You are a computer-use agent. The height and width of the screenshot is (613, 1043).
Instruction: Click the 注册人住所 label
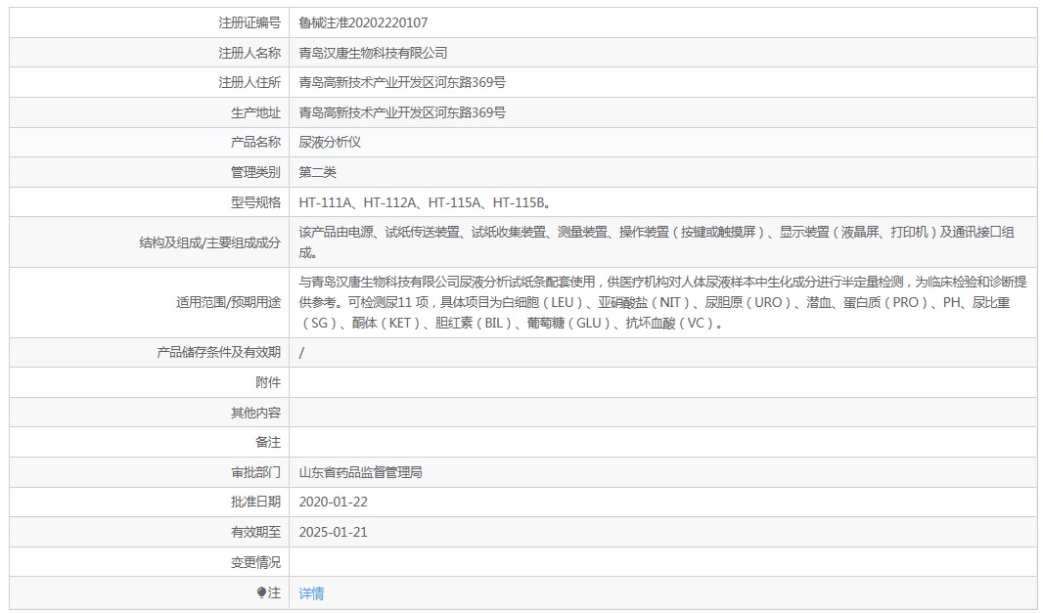pyautogui.click(x=249, y=82)
